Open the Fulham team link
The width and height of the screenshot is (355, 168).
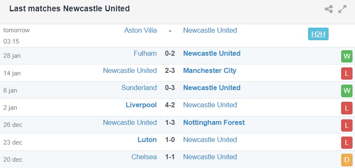pos(145,53)
